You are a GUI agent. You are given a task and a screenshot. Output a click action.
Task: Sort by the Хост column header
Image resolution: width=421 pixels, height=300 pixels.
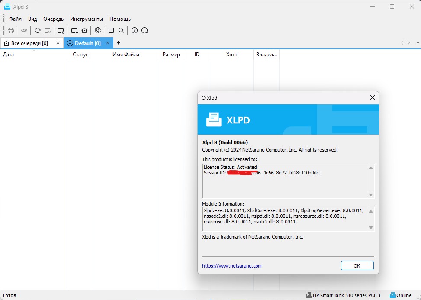[x=231, y=55]
